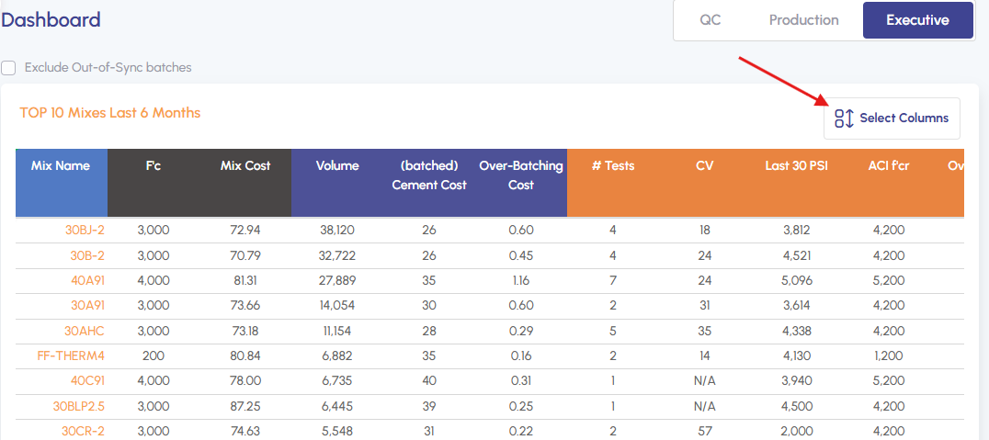Viewport: 989px width, 440px height.
Task: Switch to the QC tab
Action: [710, 20]
